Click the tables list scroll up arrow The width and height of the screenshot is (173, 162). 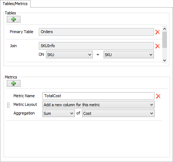pos(165,29)
